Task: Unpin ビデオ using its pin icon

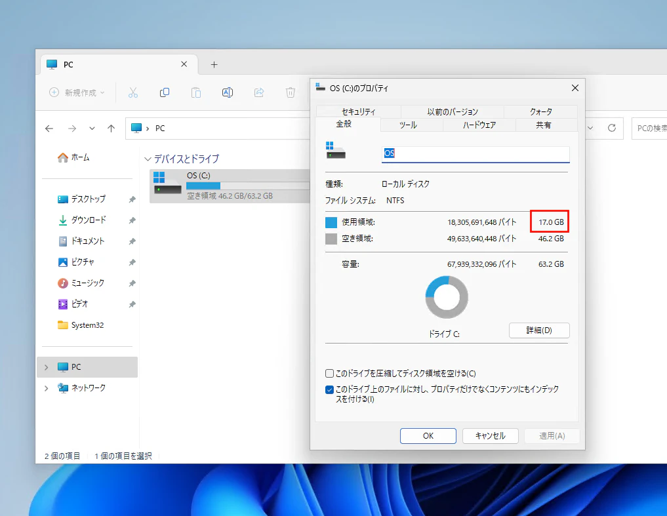Action: [132, 305]
